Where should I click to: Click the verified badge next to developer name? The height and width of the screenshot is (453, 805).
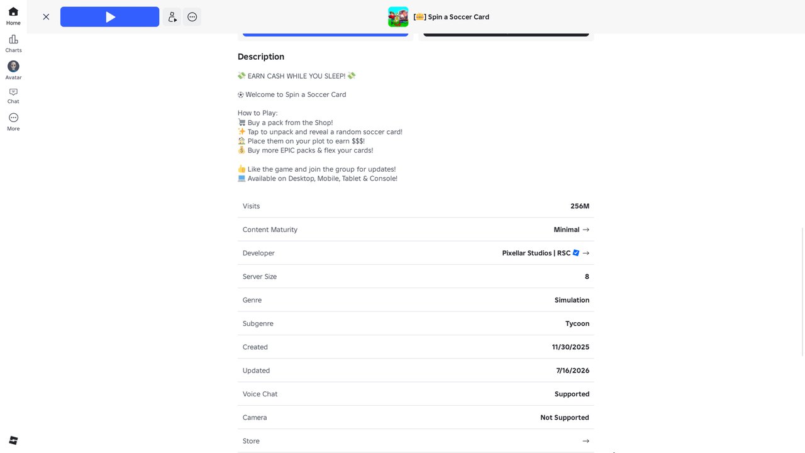[x=576, y=253]
